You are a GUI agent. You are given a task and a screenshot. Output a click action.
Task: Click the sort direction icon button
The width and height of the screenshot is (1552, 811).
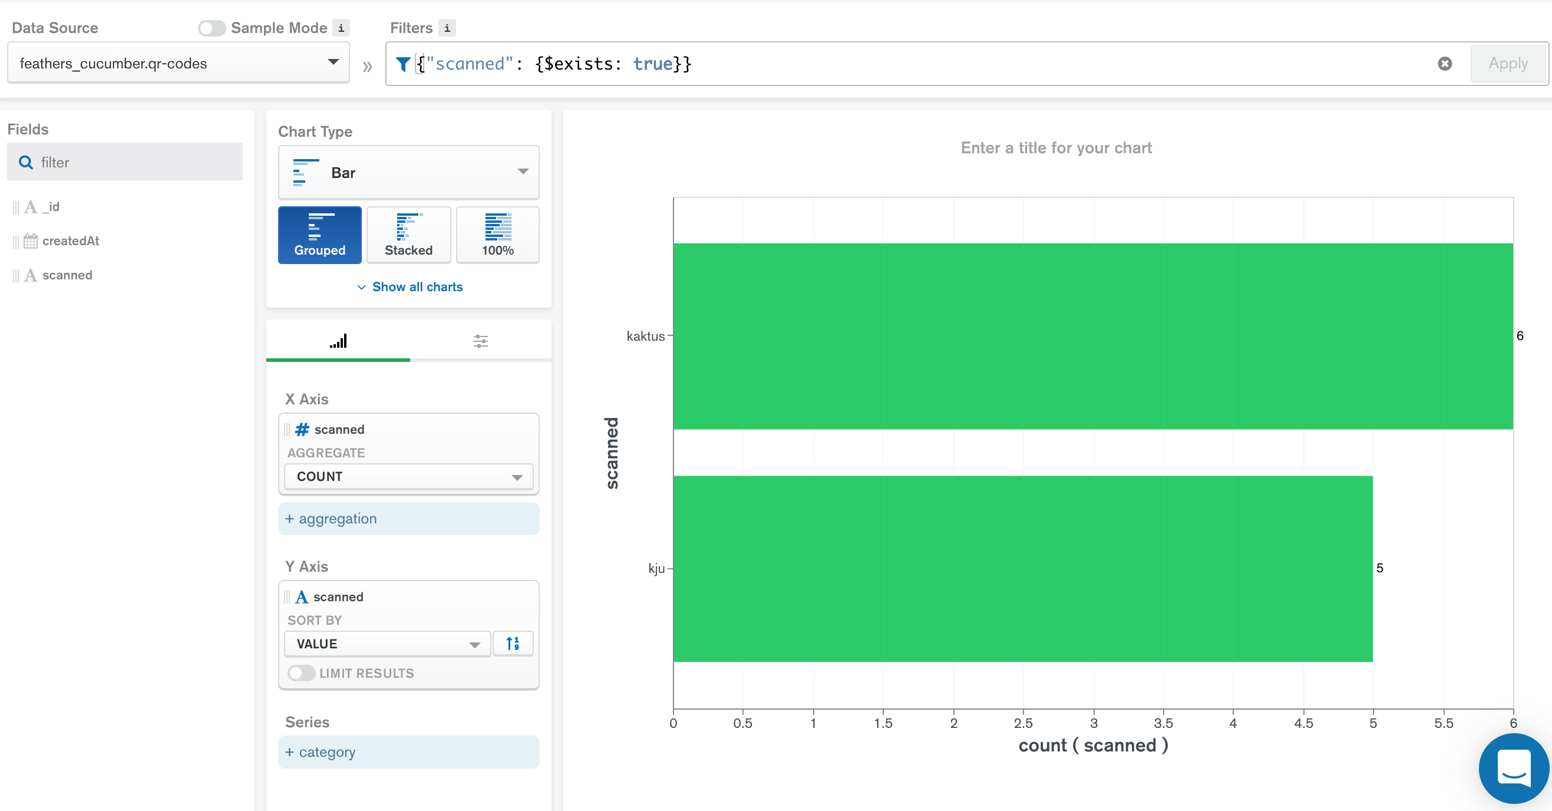(x=513, y=644)
